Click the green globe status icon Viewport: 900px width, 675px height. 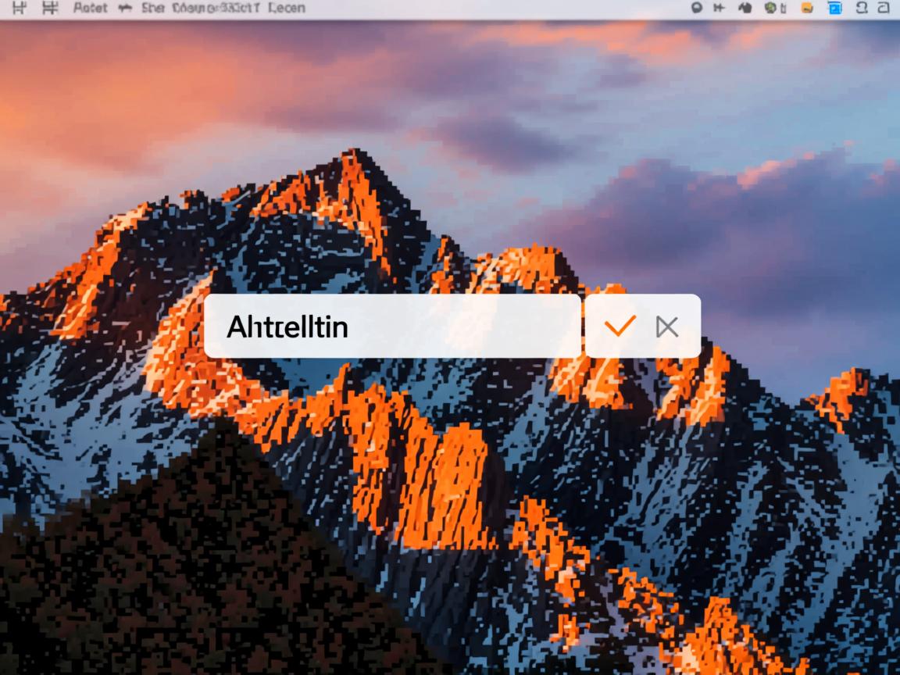coord(770,8)
